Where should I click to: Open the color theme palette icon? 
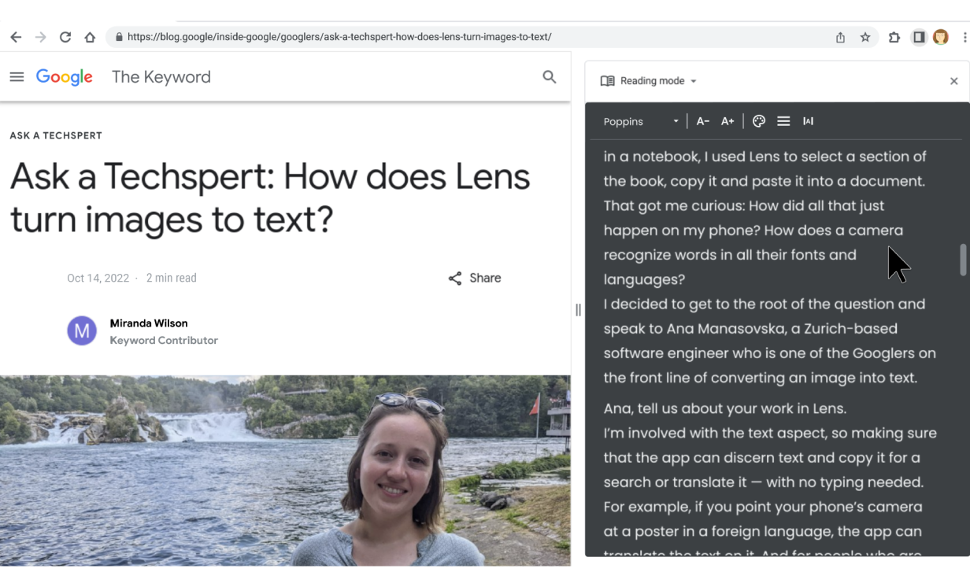pyautogui.click(x=759, y=121)
